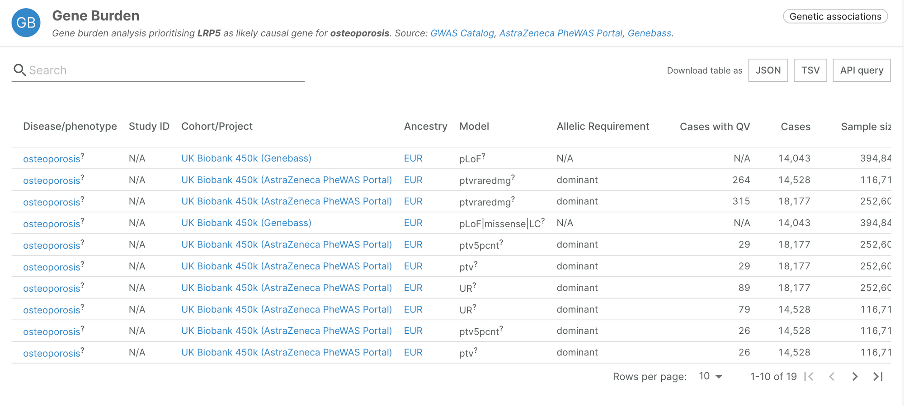The height and width of the screenshot is (406, 904).
Task: Click the Cases with QV column header
Action: point(715,127)
